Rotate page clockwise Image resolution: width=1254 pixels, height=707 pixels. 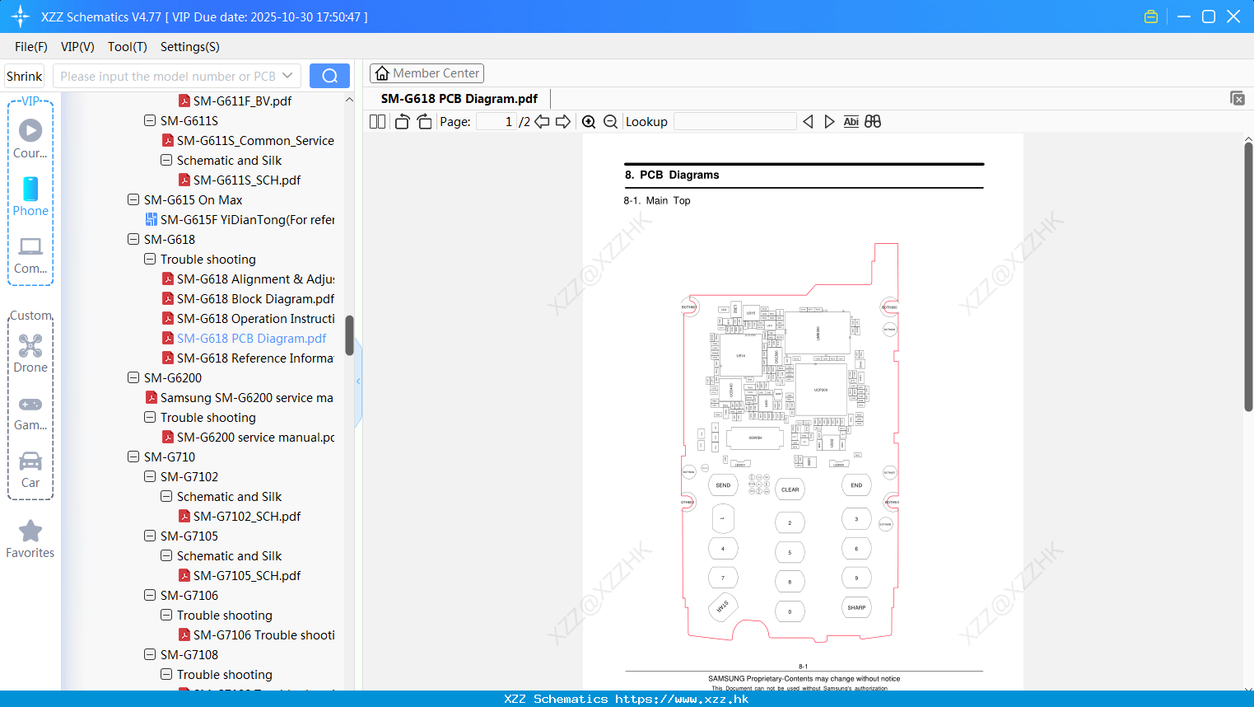(424, 121)
